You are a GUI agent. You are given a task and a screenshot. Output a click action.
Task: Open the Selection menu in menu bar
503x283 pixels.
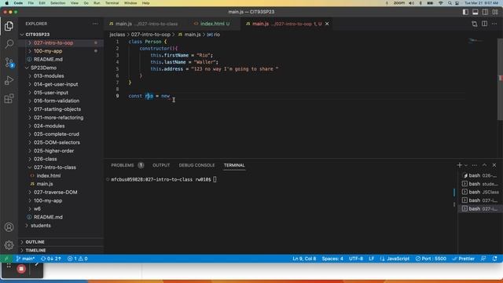(x=57, y=3)
